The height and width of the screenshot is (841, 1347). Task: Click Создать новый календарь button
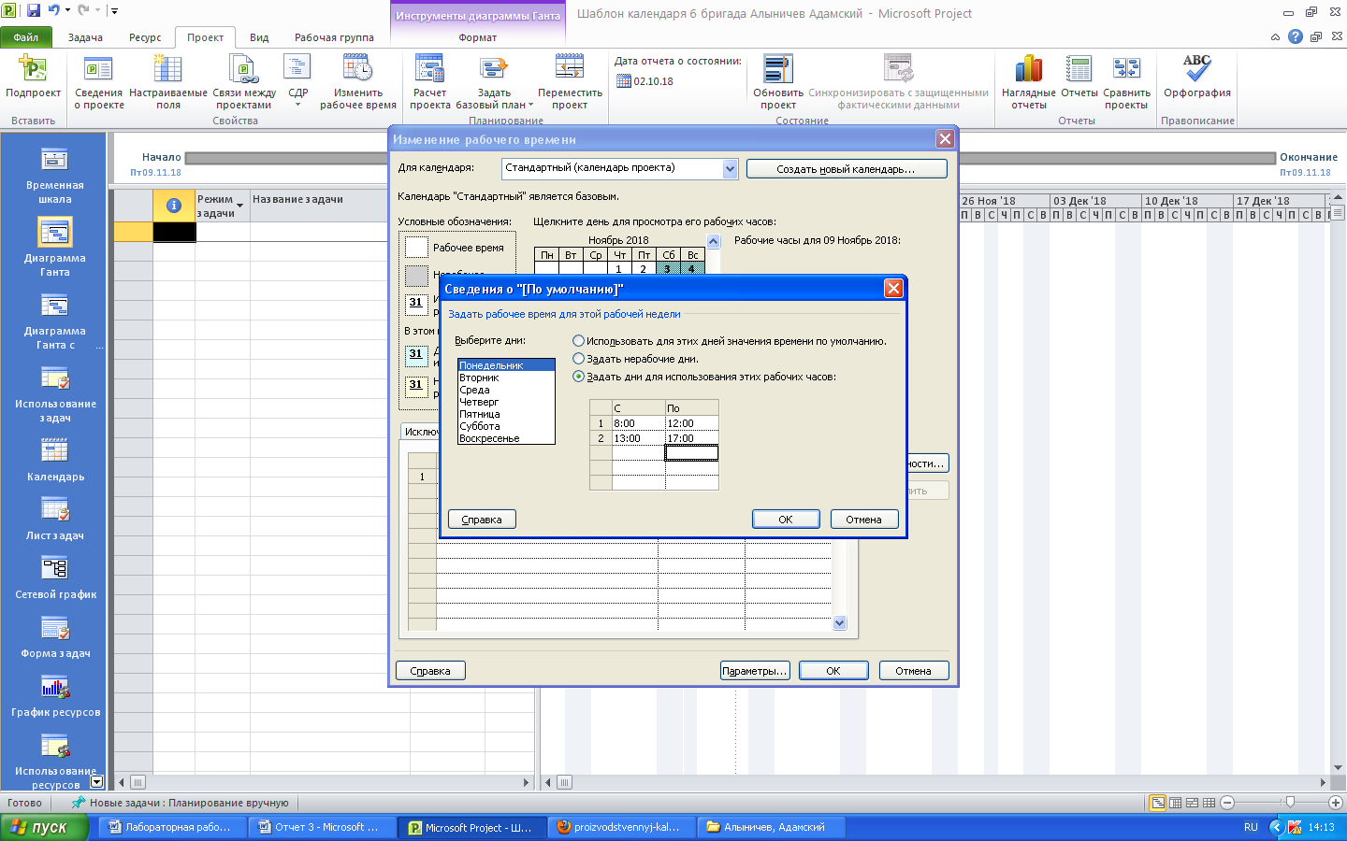pyautogui.click(x=846, y=169)
